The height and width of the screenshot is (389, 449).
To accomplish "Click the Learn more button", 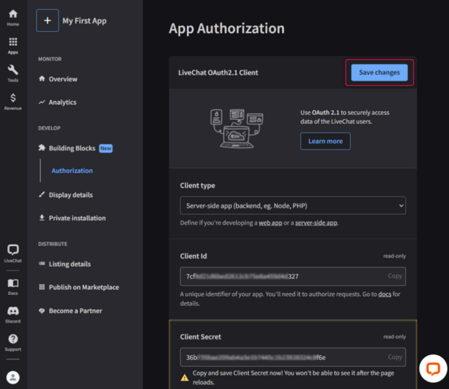I will [x=325, y=142].
